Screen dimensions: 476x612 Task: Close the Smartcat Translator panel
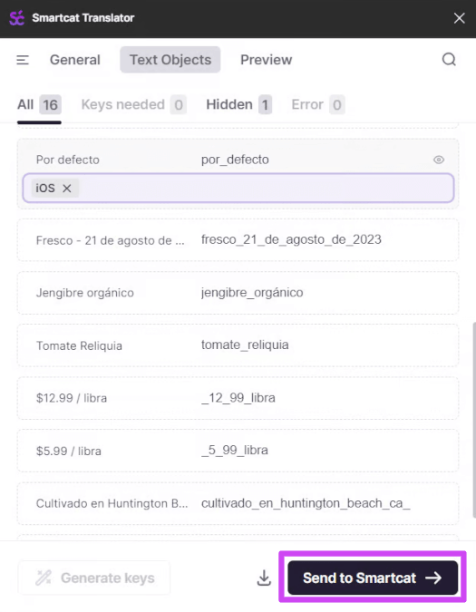[459, 18]
